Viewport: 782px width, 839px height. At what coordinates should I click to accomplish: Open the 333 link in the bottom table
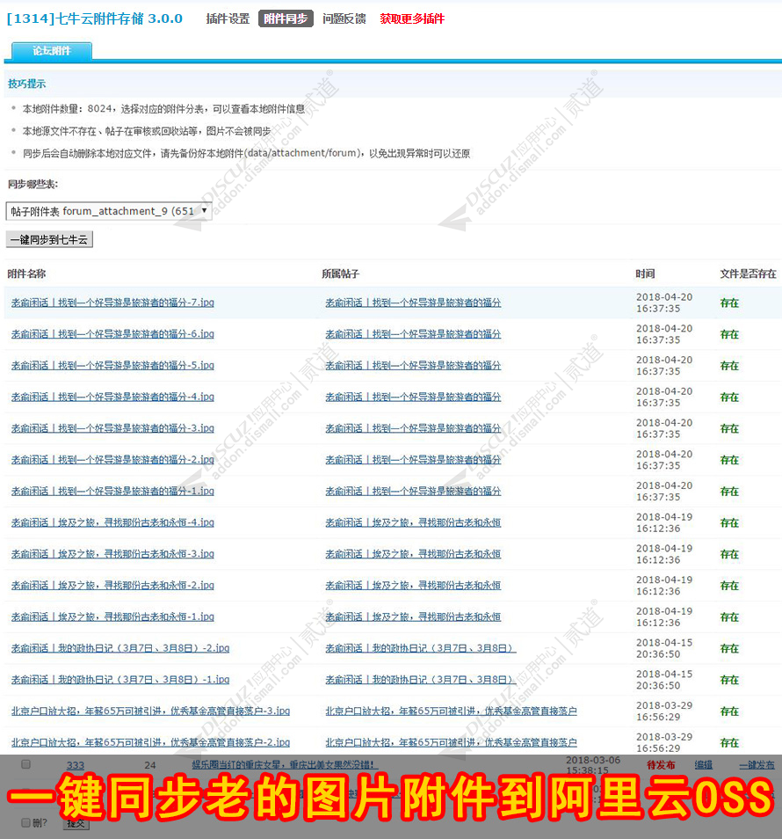pyautogui.click(x=76, y=765)
